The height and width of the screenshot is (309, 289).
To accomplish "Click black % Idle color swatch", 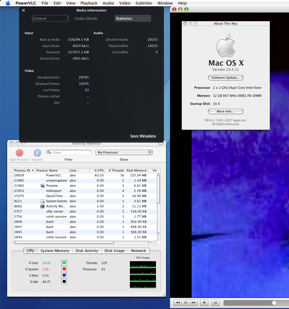I will (64, 282).
